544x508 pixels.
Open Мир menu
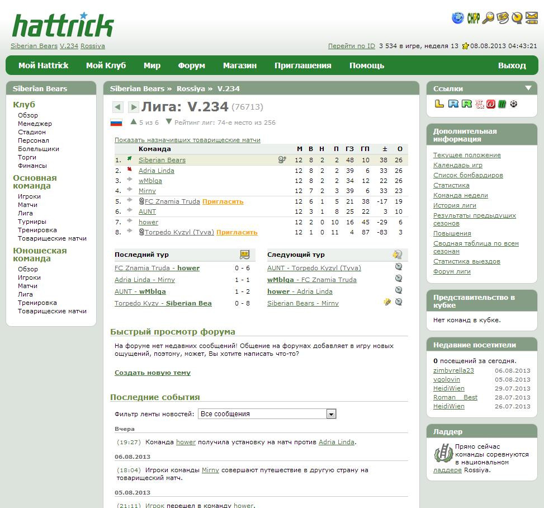pyautogui.click(x=152, y=65)
